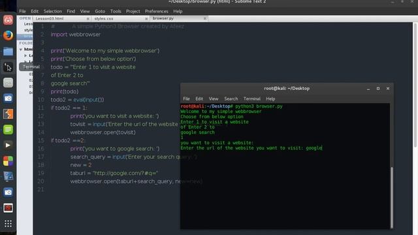Open Sublime Text File menu
418x235 pixels.
coord(22,11)
